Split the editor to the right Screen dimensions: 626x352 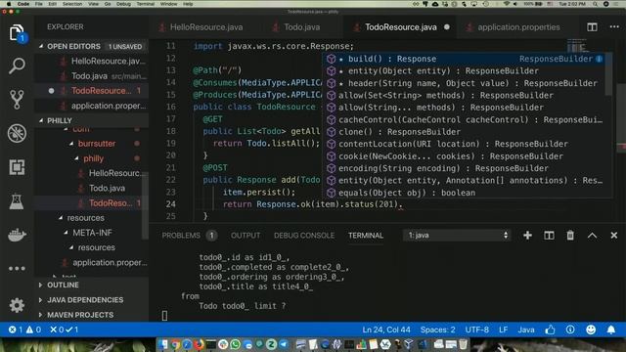pyautogui.click(x=592, y=27)
